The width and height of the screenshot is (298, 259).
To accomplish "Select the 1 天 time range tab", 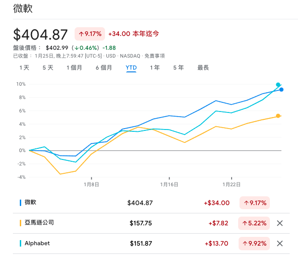I will tap(24, 67).
